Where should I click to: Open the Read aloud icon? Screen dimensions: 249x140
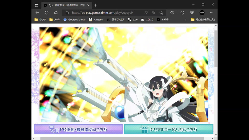146,12
